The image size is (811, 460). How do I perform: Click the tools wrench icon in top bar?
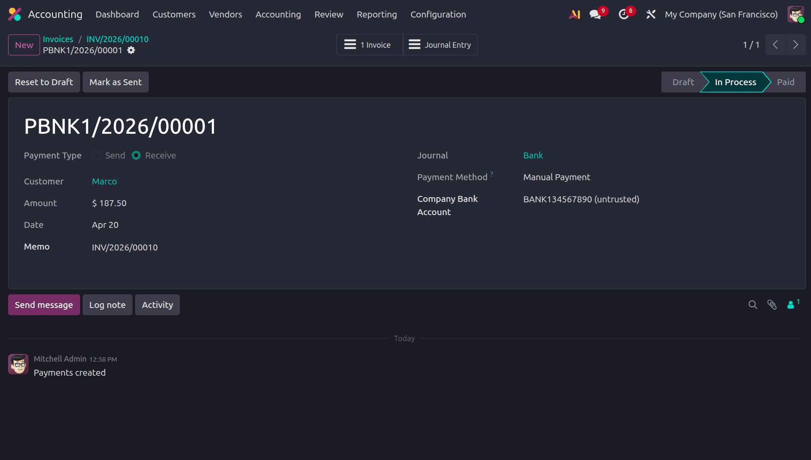pos(651,14)
